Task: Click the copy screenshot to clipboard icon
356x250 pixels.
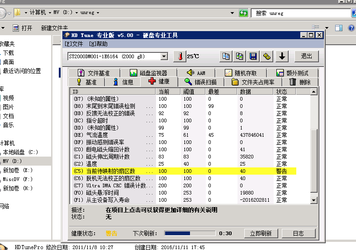Action: click(240, 56)
